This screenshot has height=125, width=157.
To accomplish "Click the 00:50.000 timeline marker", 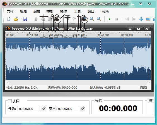I will click(x=127, y=35).
